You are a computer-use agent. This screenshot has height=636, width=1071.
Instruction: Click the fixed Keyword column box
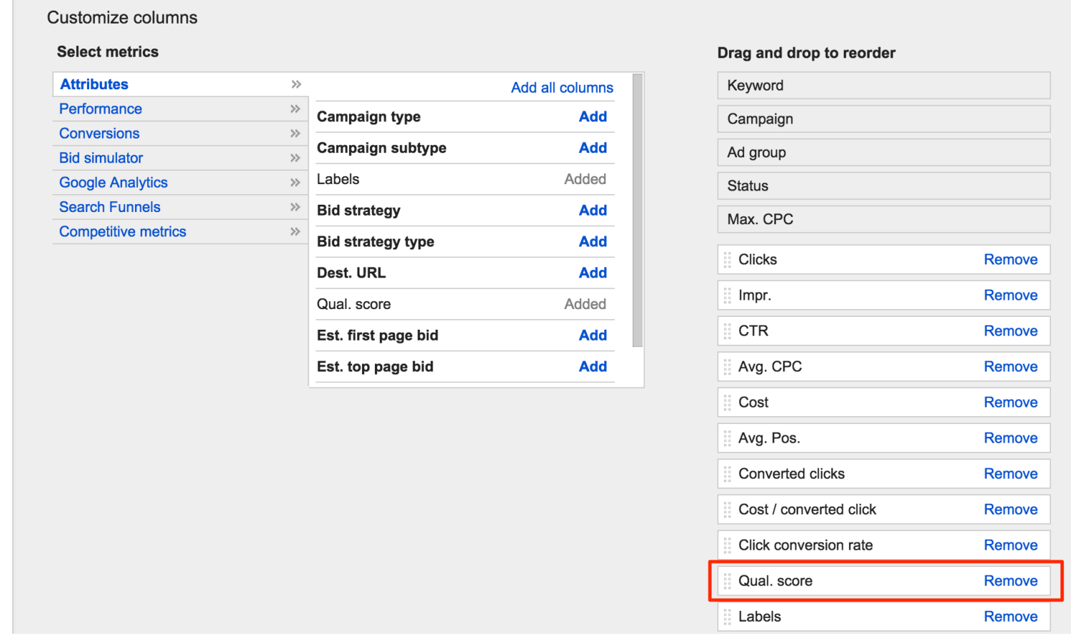[884, 86]
